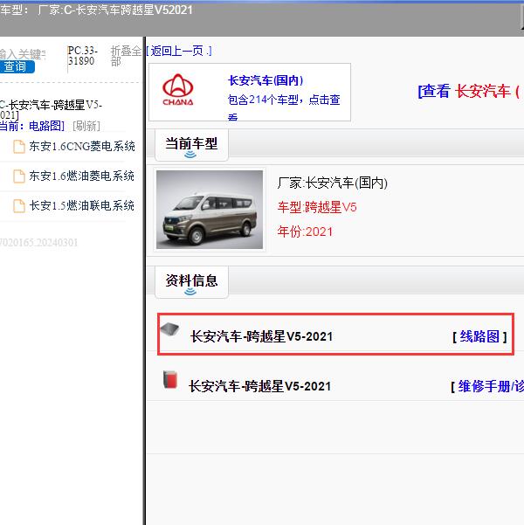Click 刷新 refresh link in sidebar
524x525 pixels.
pyautogui.click(x=86, y=126)
